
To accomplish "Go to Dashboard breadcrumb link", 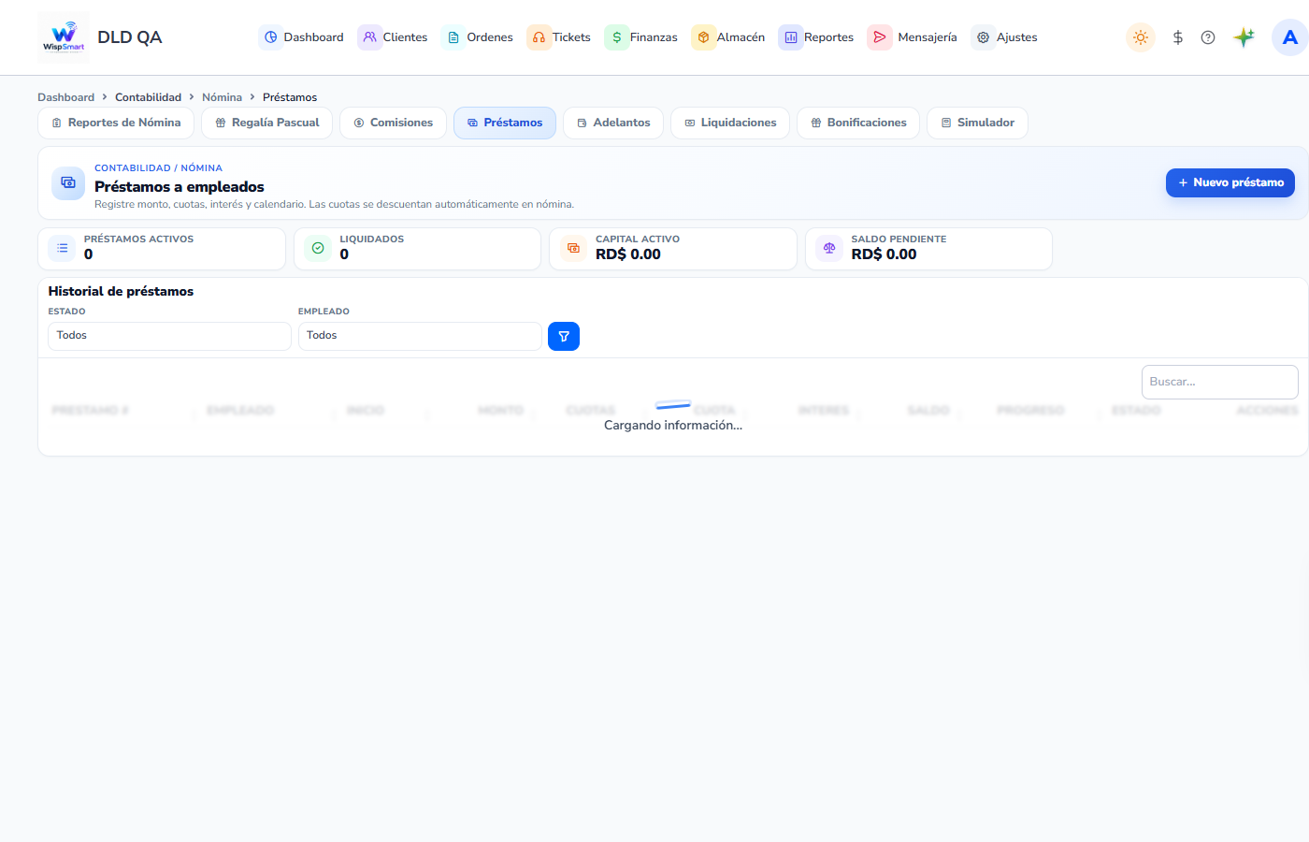I will tap(66, 97).
